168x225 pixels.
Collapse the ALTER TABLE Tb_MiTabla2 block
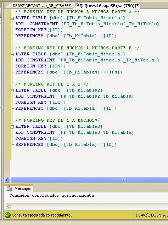[12, 90]
